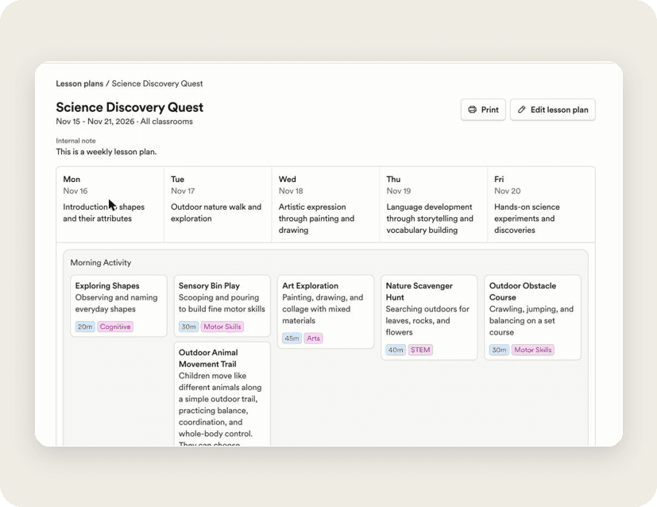This screenshot has width=657, height=507.
Task: Click Motor Skills tag on Outdoor Obstacle Course
Action: (533, 350)
